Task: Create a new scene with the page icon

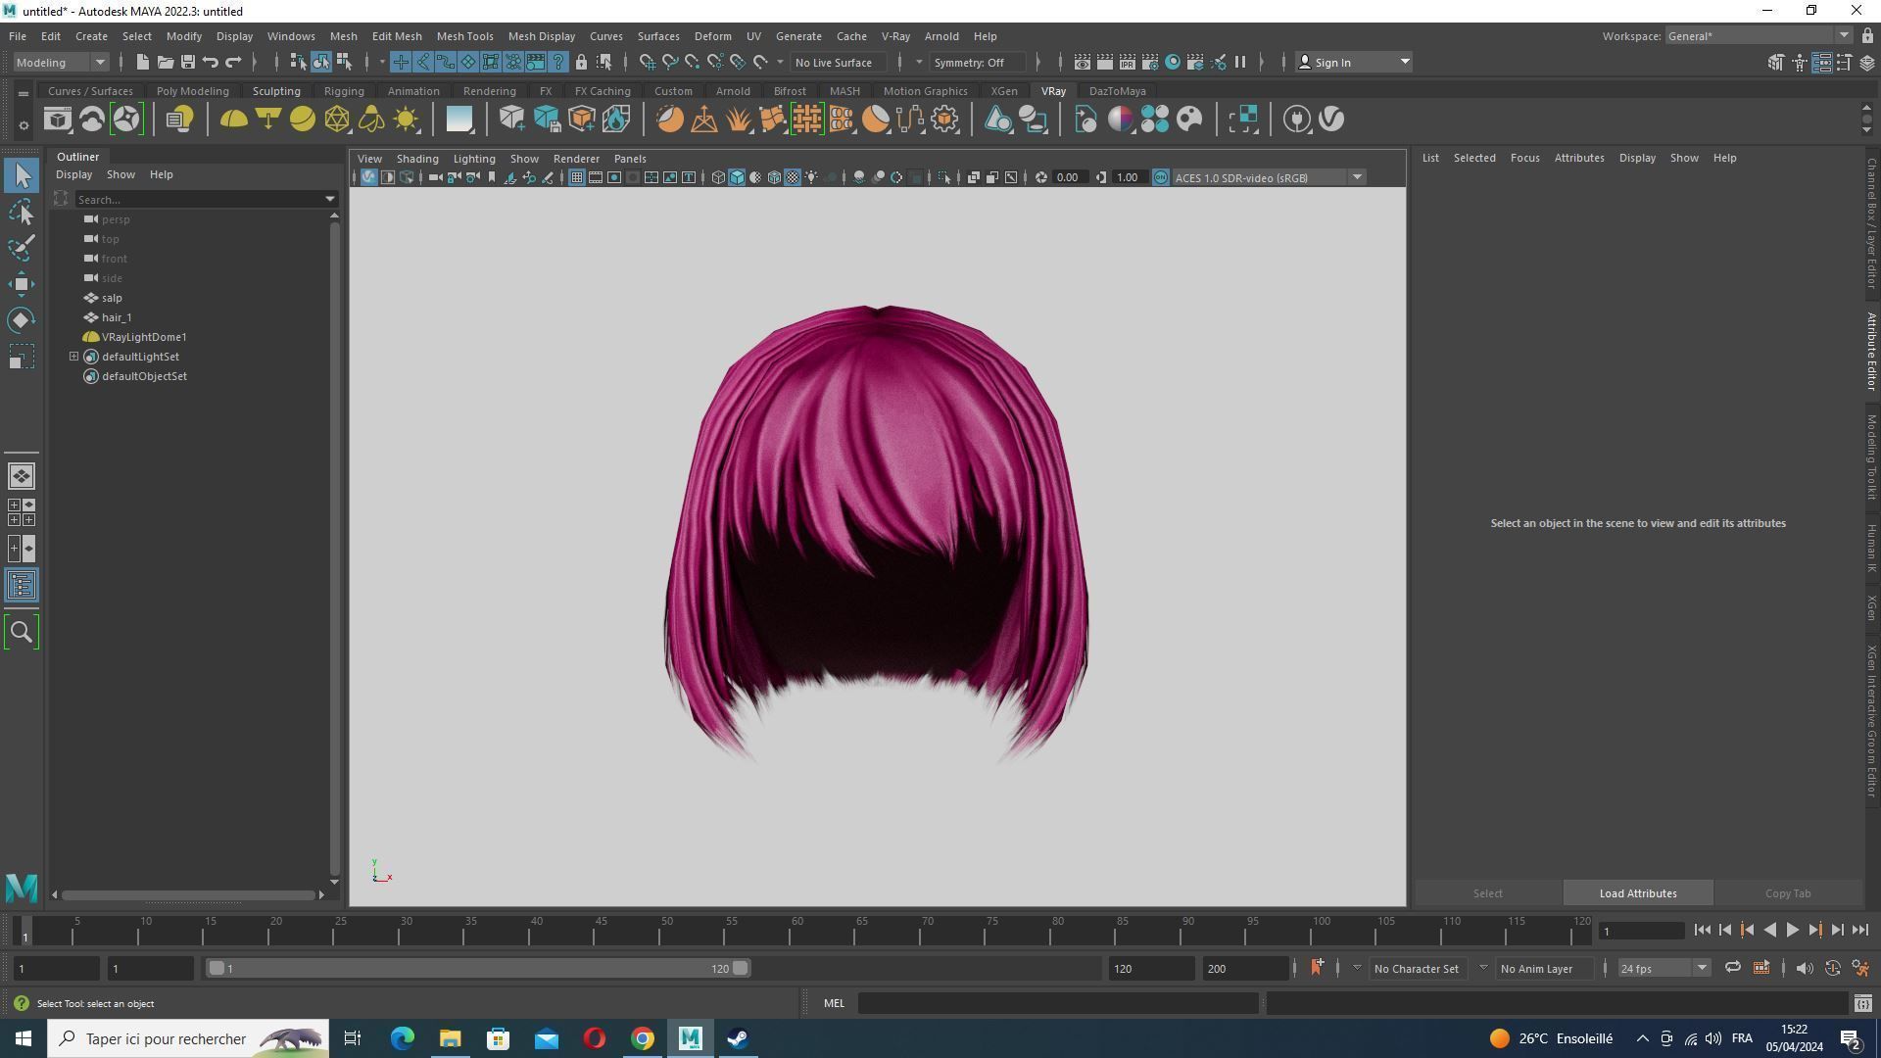Action: 142,62
